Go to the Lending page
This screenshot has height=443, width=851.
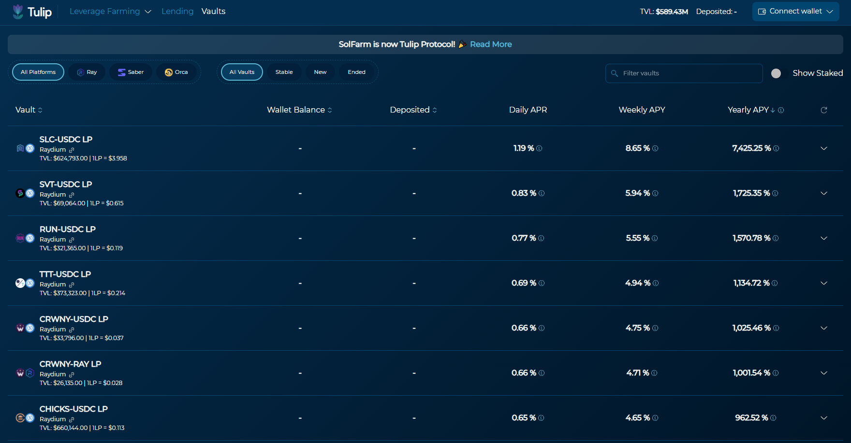(177, 11)
